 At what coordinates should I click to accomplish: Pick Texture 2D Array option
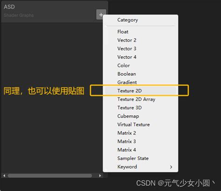(x=140, y=99)
